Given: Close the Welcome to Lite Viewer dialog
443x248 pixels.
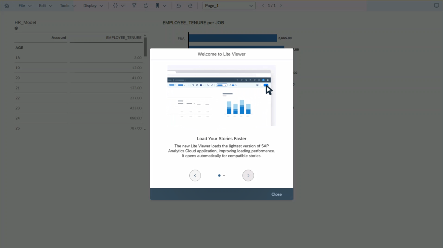Looking at the screenshot, I should [276, 194].
